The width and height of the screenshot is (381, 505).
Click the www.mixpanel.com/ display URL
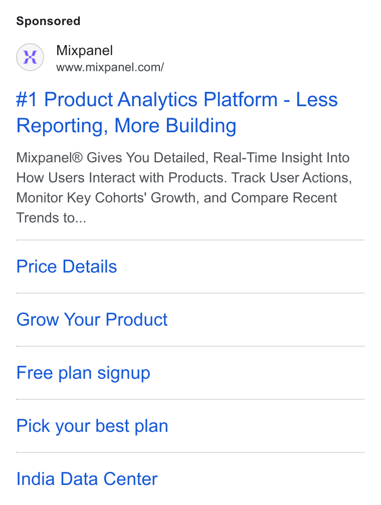pos(110,67)
